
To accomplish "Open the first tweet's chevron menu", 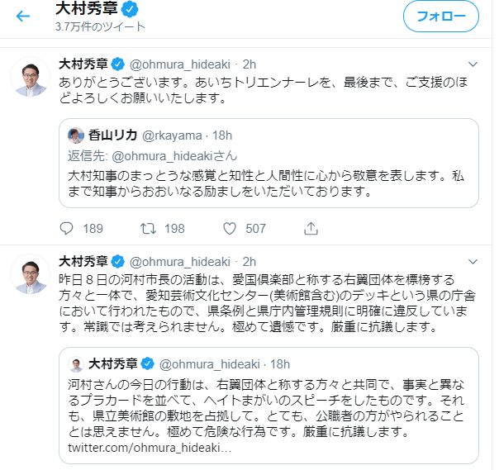I will pyautogui.click(x=473, y=64).
